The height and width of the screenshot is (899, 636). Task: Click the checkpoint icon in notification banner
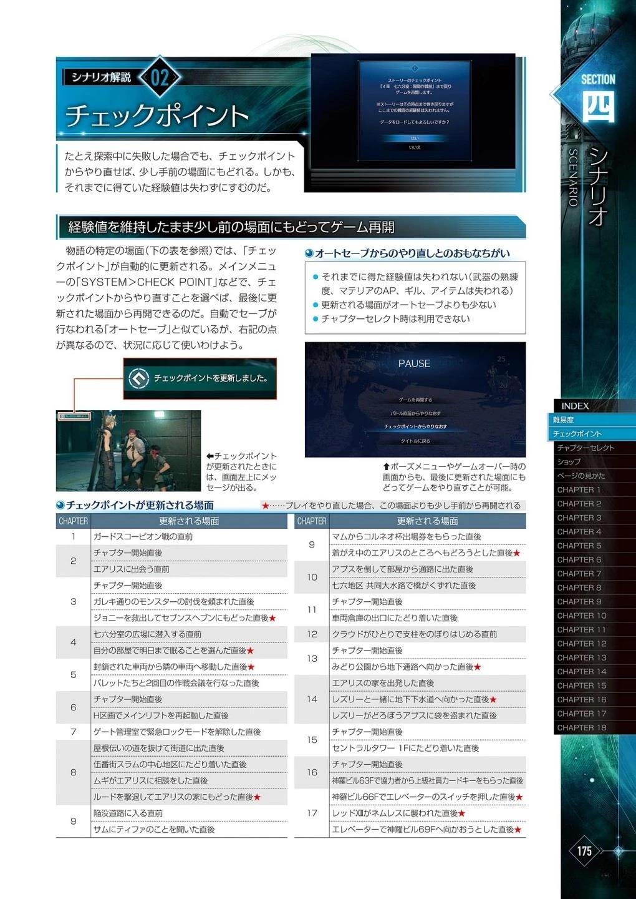tap(138, 378)
